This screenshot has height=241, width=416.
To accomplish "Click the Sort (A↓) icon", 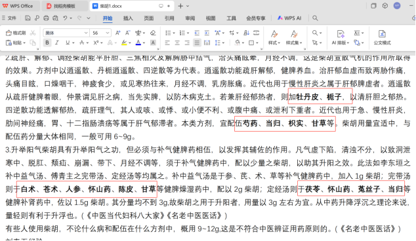I will (247, 33).
